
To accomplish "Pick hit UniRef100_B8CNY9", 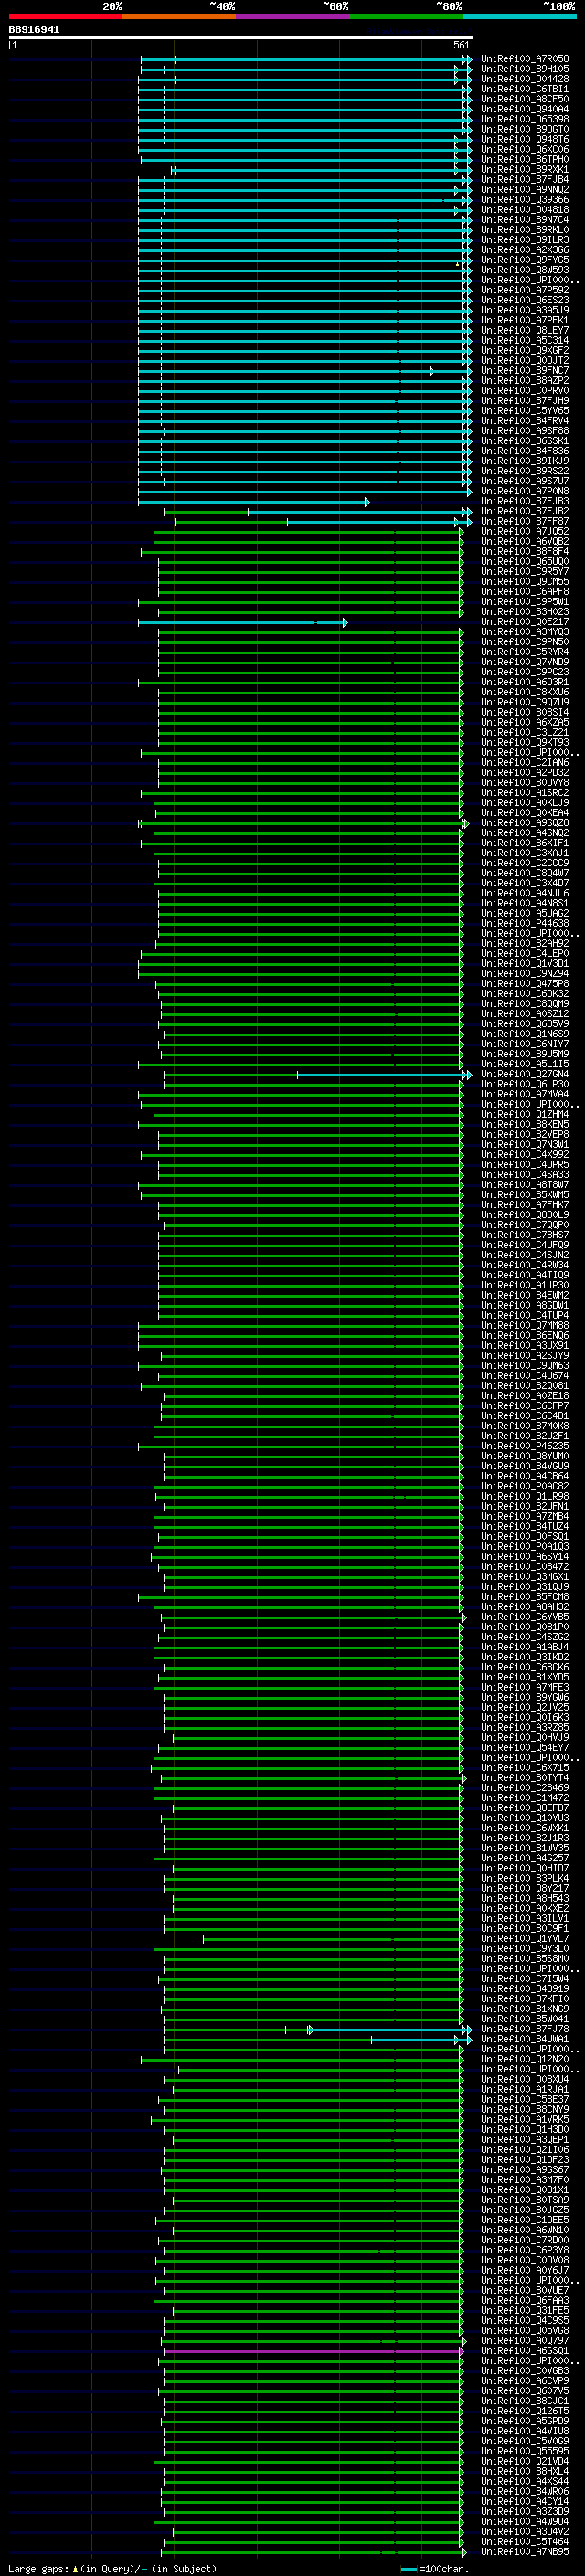I will [x=525, y=2109].
